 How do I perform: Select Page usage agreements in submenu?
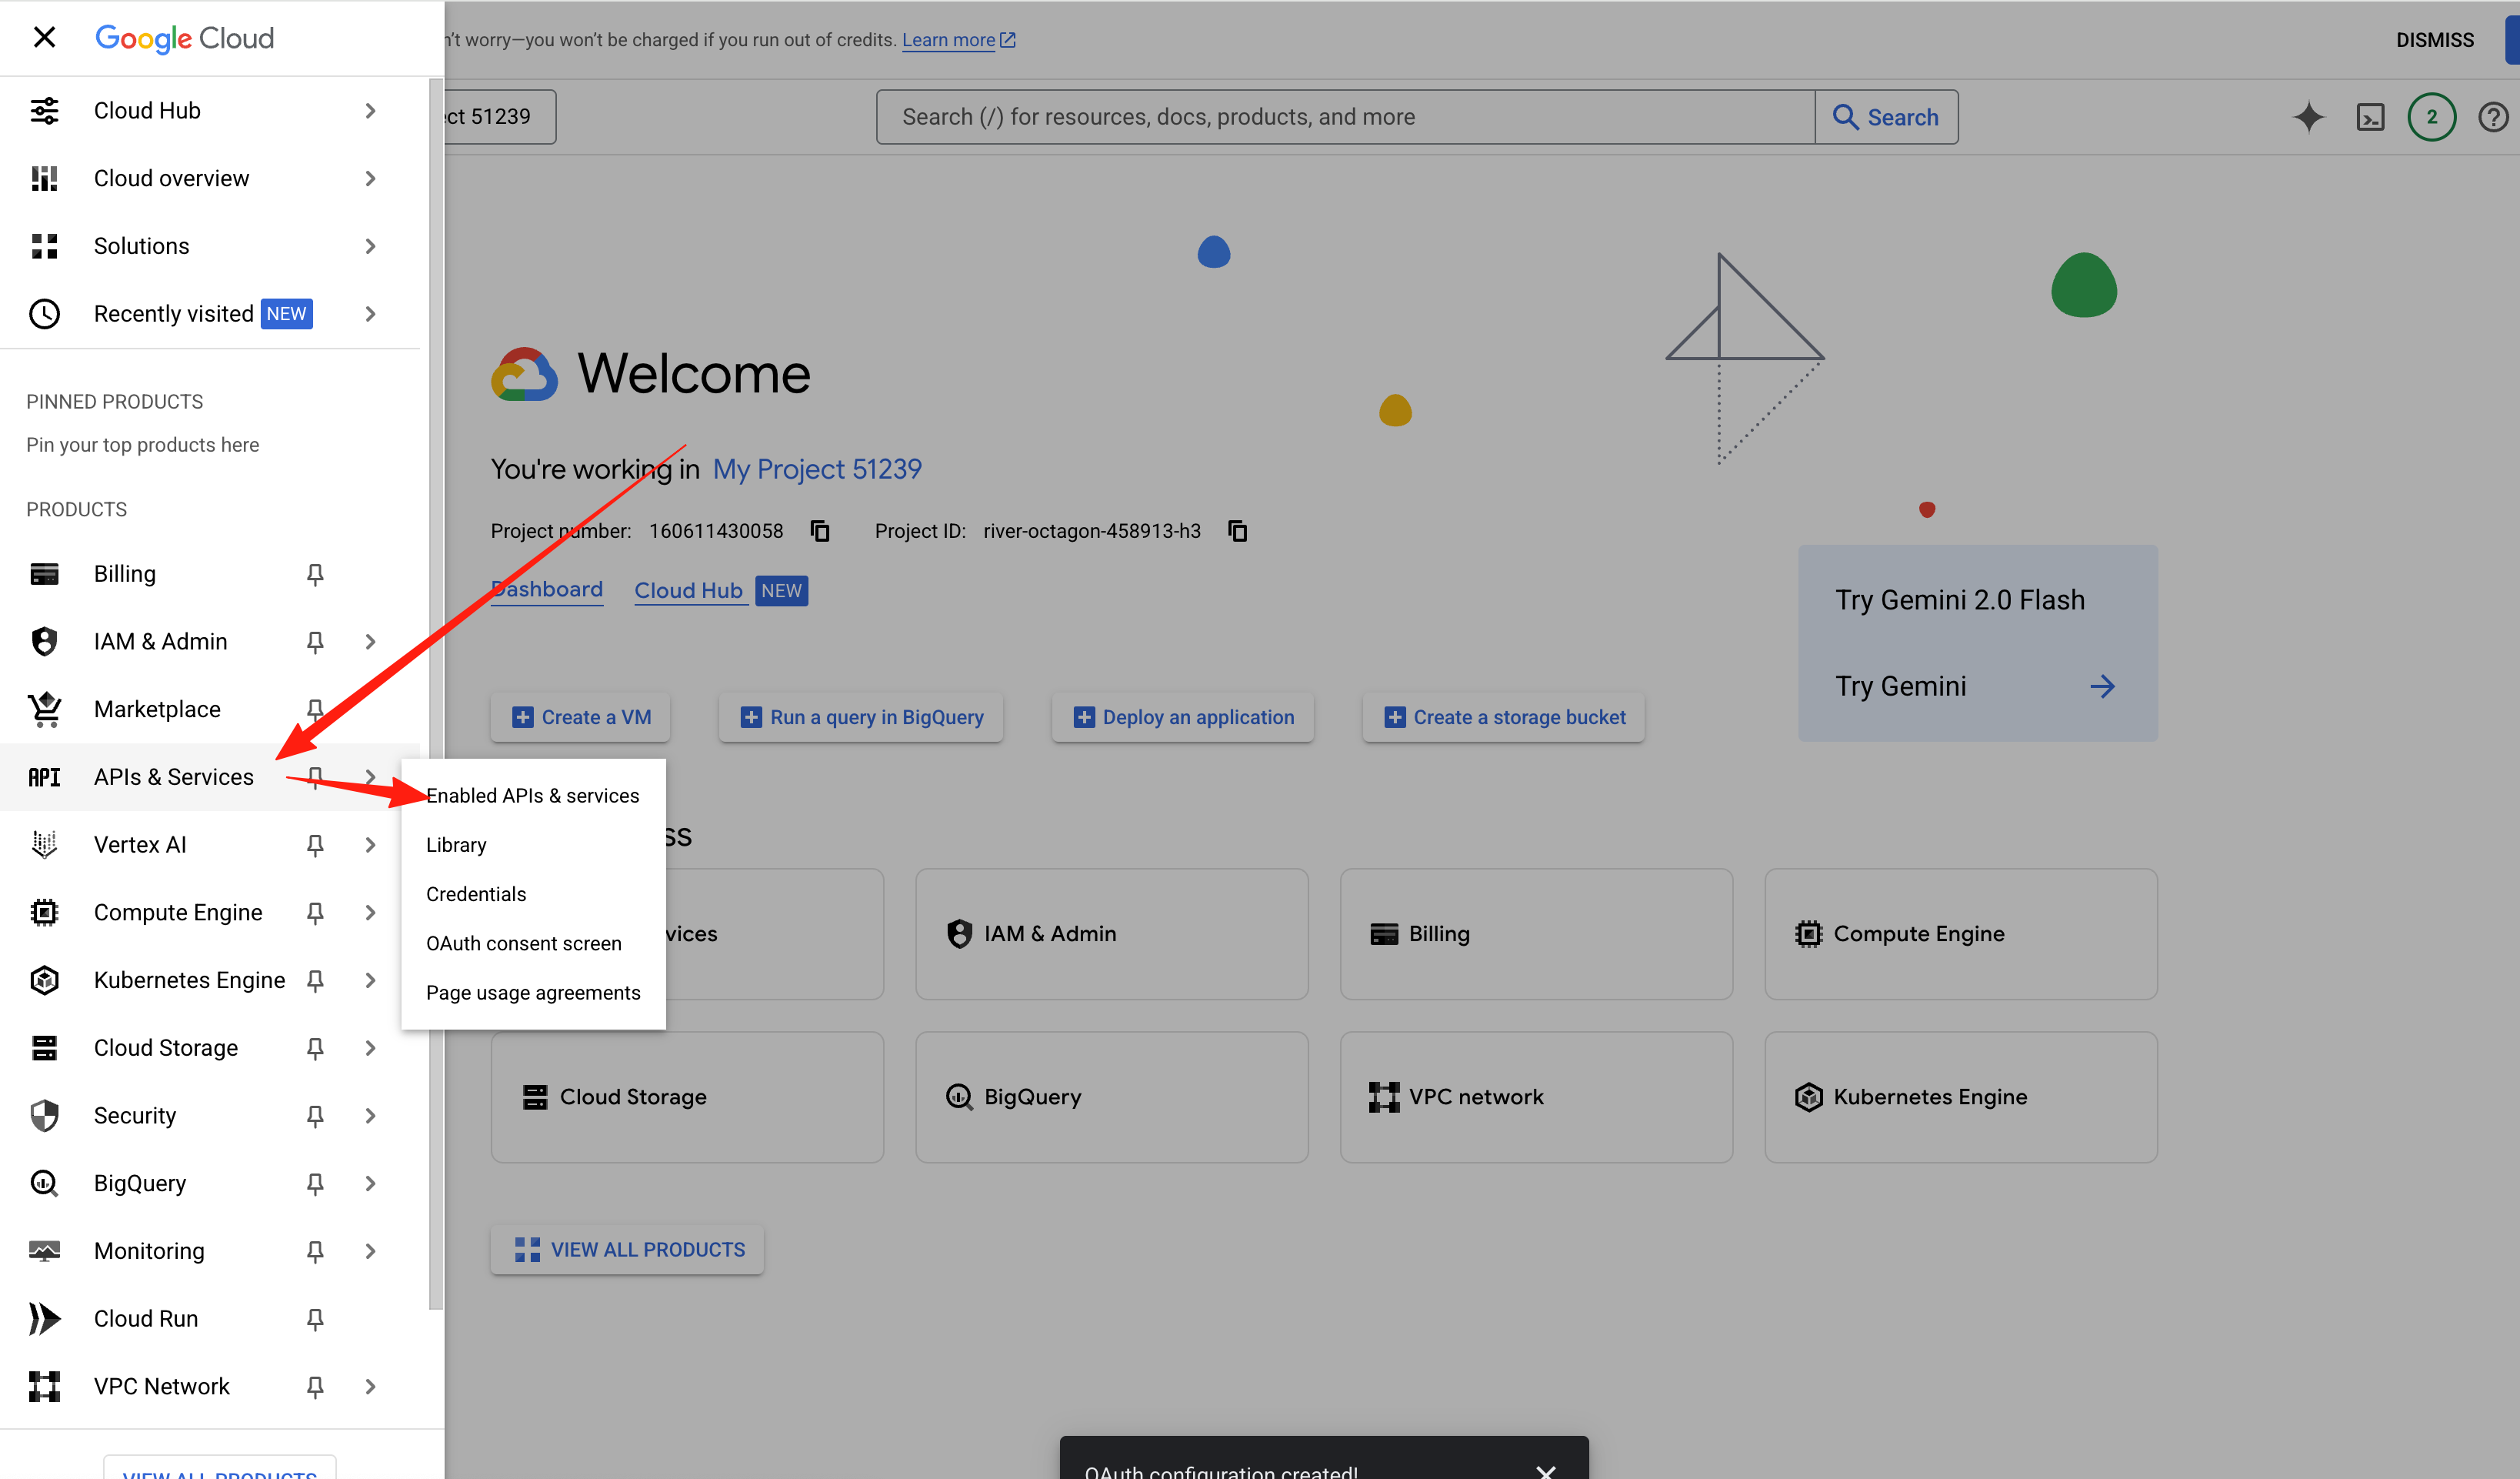pos(532,993)
